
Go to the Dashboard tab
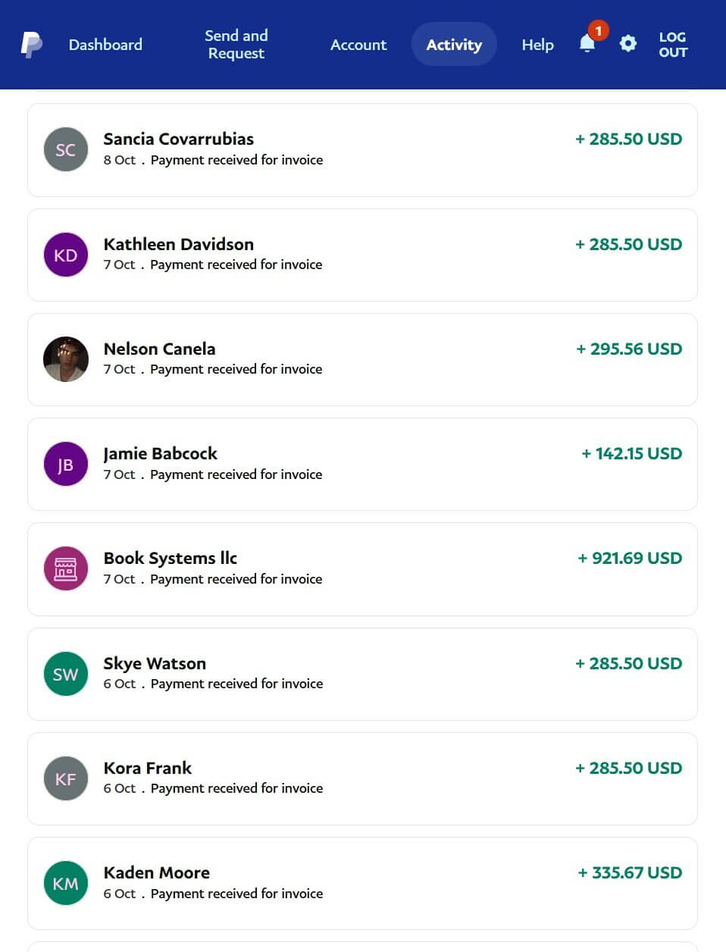point(105,45)
